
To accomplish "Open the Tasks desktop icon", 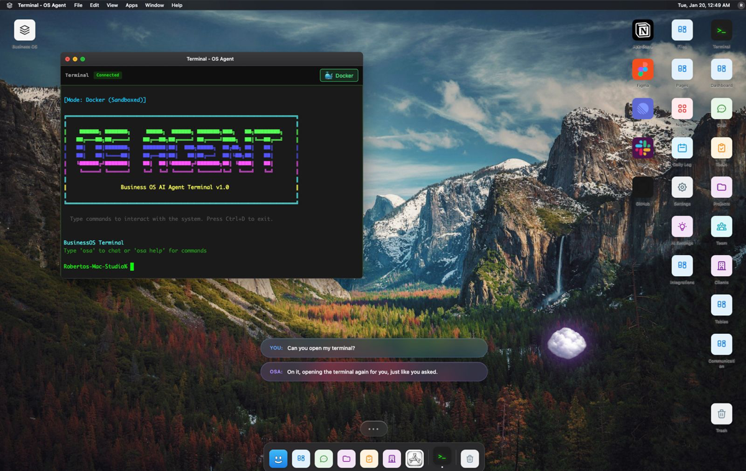I will 721,148.
